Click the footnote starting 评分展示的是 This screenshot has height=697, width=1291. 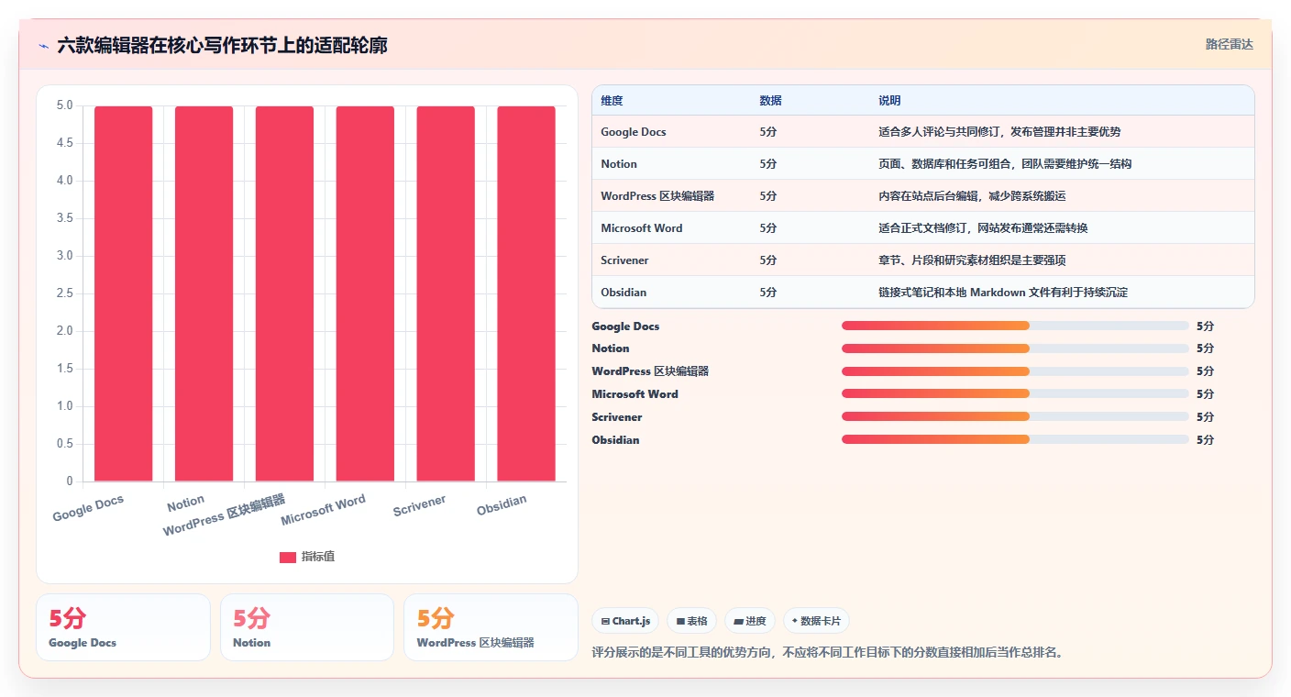click(828, 653)
